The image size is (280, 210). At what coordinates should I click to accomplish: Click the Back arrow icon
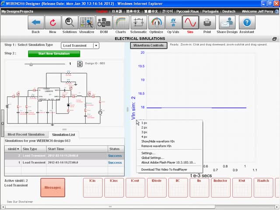(36, 22)
